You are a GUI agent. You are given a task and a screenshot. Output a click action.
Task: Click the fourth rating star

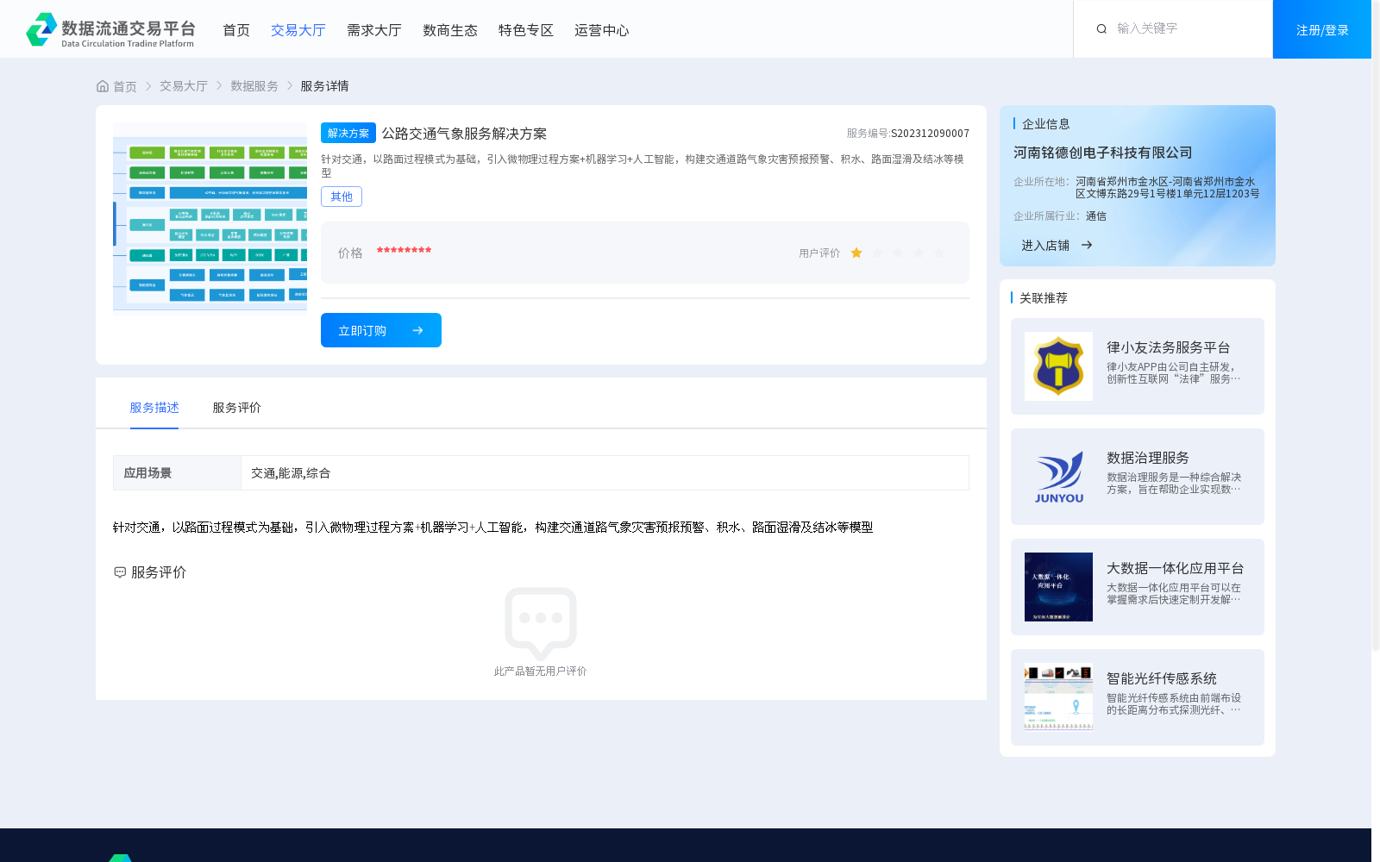(919, 253)
